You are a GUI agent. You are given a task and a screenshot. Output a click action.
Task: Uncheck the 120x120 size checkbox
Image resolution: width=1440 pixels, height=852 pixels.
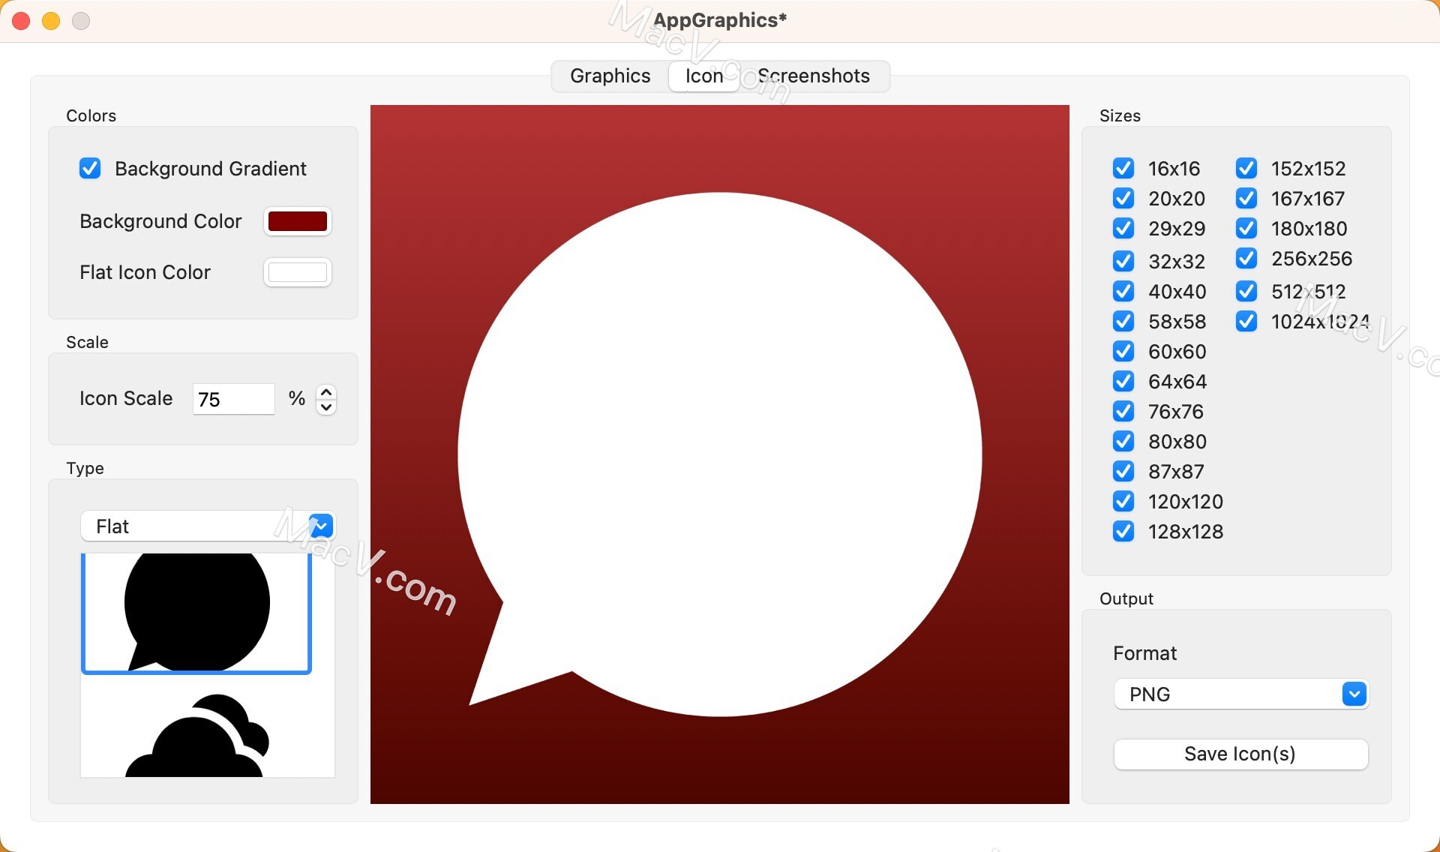point(1123,501)
